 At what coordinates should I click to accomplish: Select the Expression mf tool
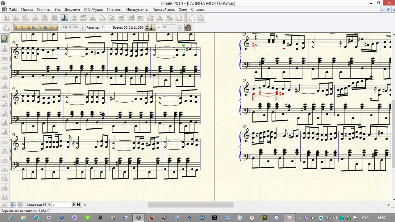122,18
